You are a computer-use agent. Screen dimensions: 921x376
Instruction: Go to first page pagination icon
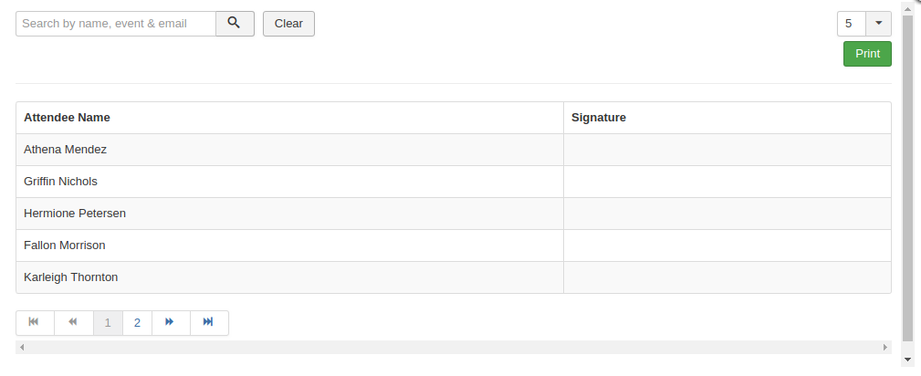pos(35,322)
